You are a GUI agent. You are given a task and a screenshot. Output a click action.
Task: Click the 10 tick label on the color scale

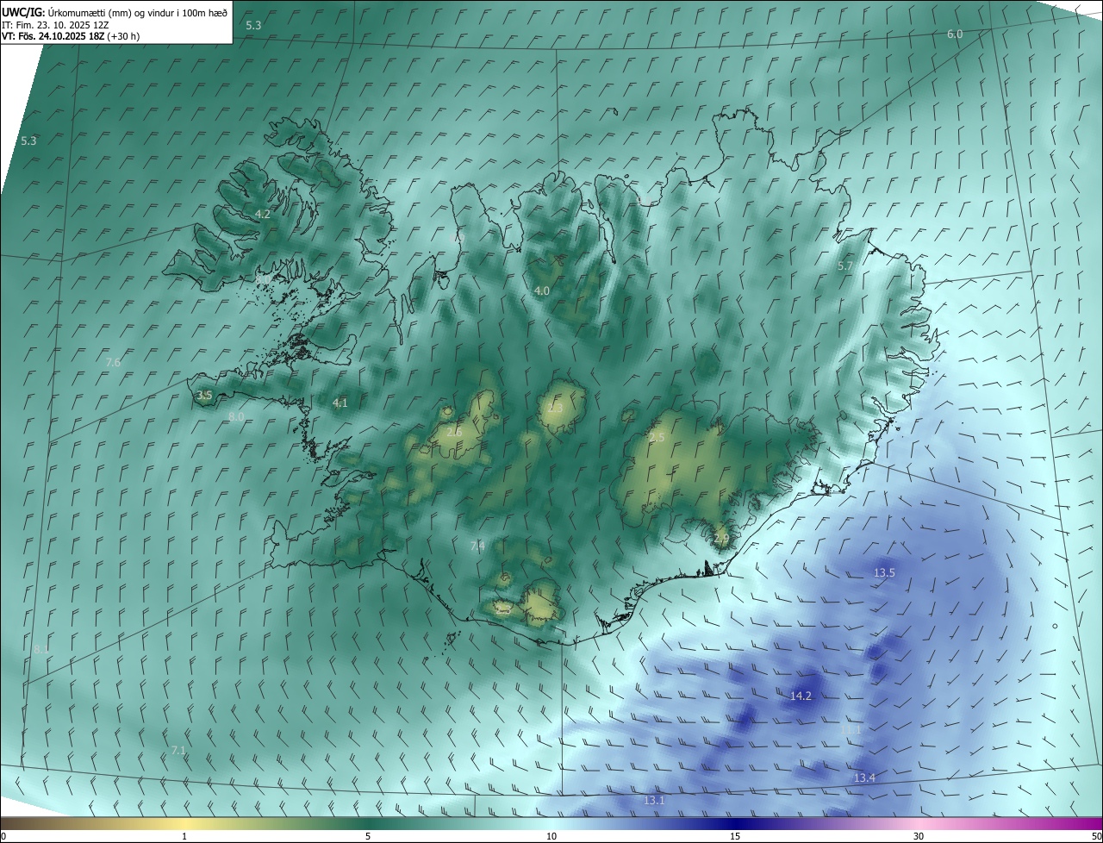point(551,837)
